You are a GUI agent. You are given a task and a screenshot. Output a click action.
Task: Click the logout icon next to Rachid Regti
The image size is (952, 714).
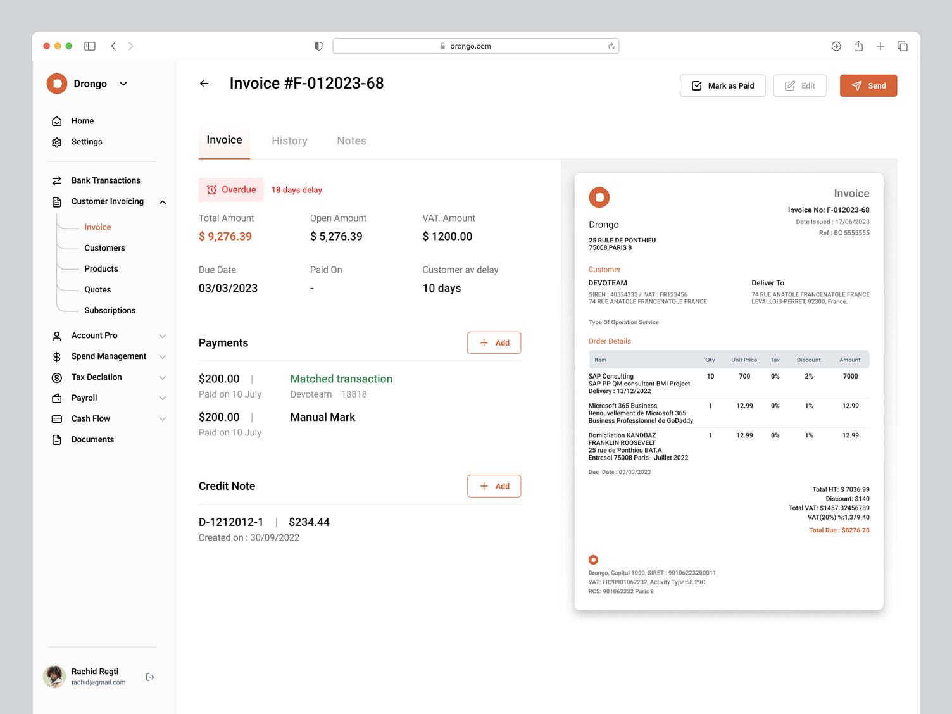pyautogui.click(x=150, y=677)
